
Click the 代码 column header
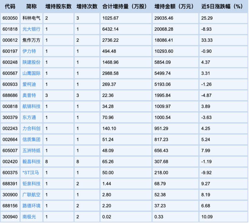pyautogui.click(x=10, y=7)
